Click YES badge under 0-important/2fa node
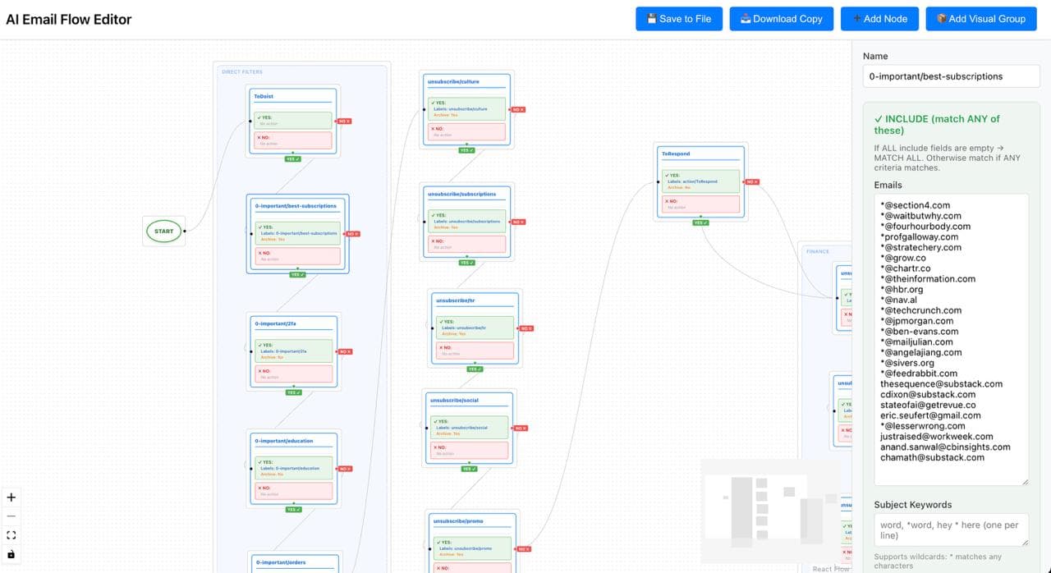Image resolution: width=1051 pixels, height=573 pixels. (x=294, y=392)
